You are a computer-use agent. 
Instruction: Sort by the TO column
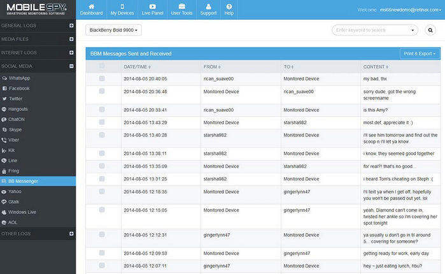point(288,67)
